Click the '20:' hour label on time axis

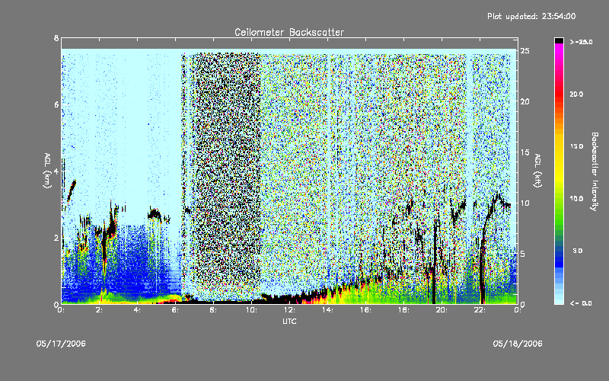click(x=442, y=310)
